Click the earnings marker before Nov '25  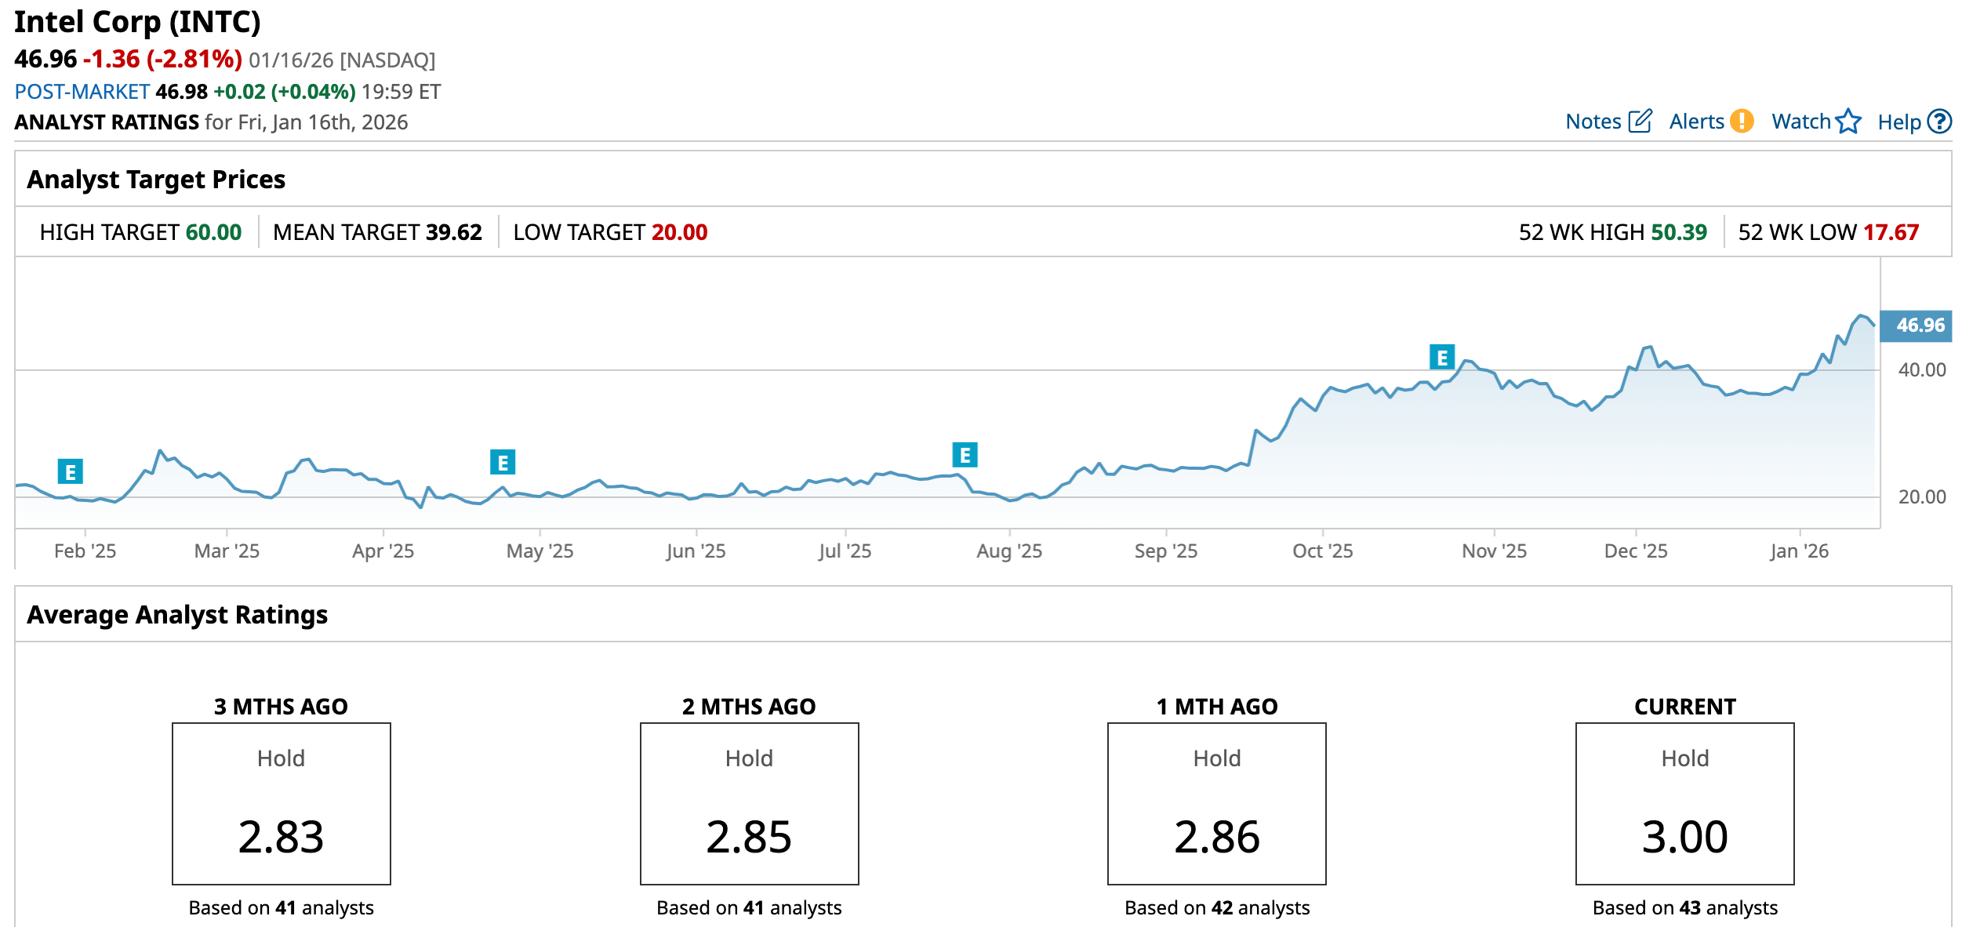pyautogui.click(x=1441, y=358)
